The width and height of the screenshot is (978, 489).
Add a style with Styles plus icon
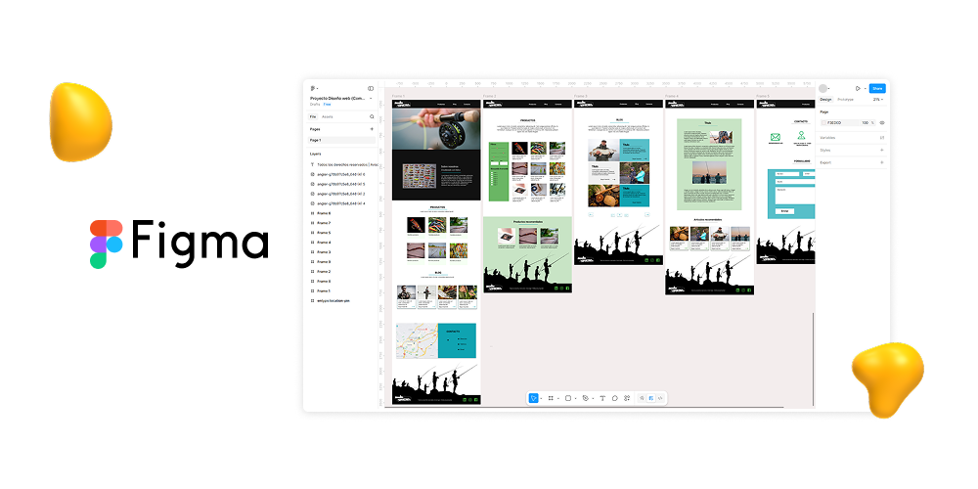pos(882,150)
